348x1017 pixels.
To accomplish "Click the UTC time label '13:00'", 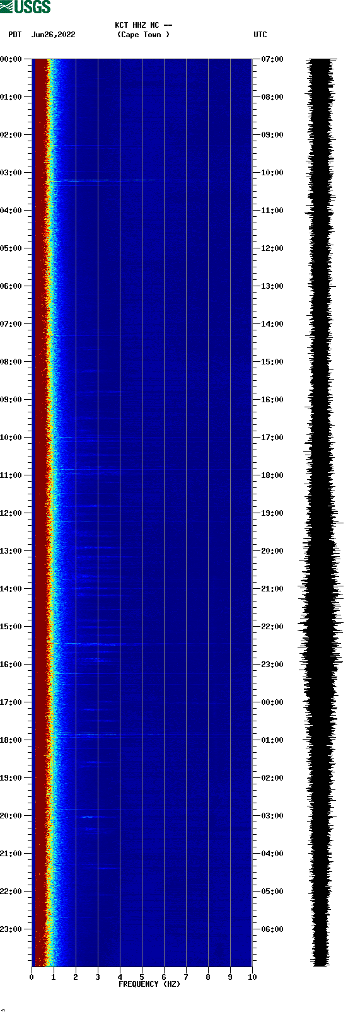I will [x=272, y=286].
